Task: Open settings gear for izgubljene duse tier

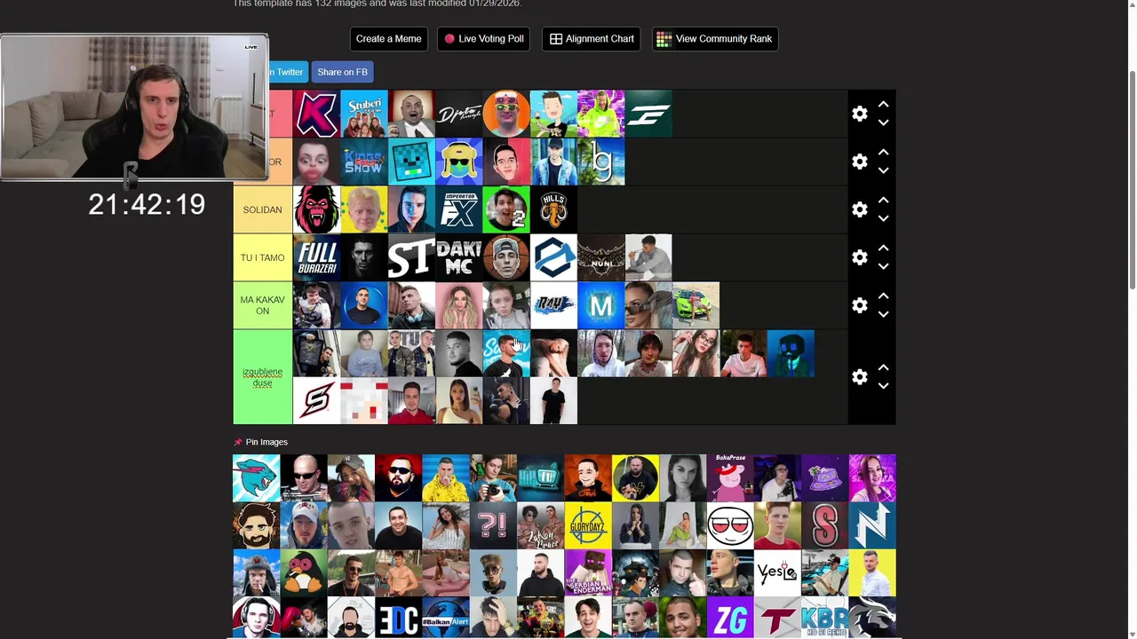Action: coord(859,377)
